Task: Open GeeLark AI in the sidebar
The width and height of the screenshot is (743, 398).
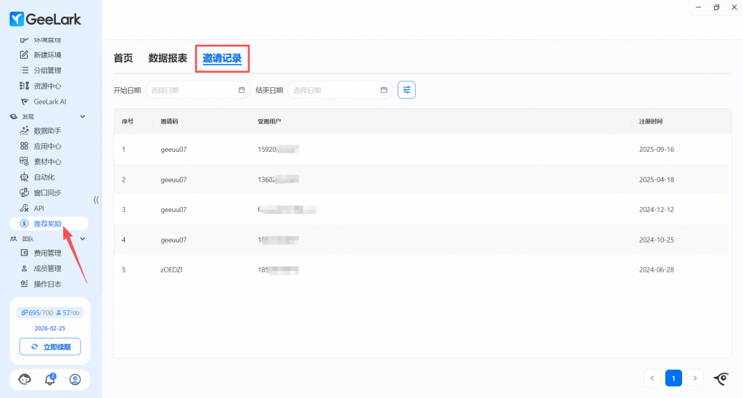Action: (x=49, y=102)
